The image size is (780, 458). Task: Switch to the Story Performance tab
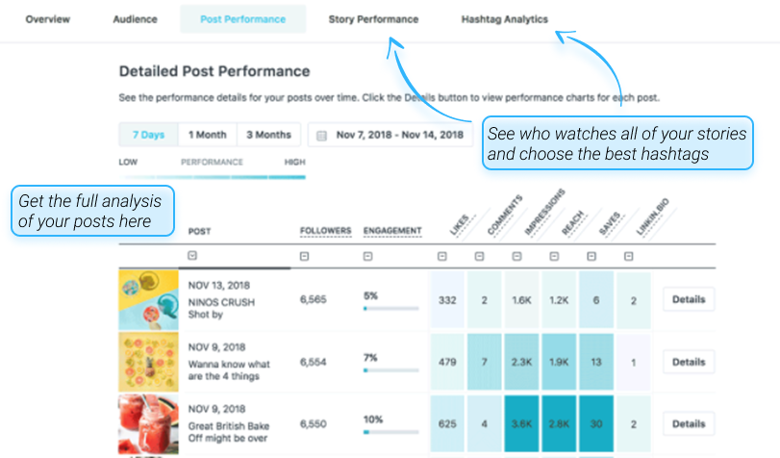[373, 19]
